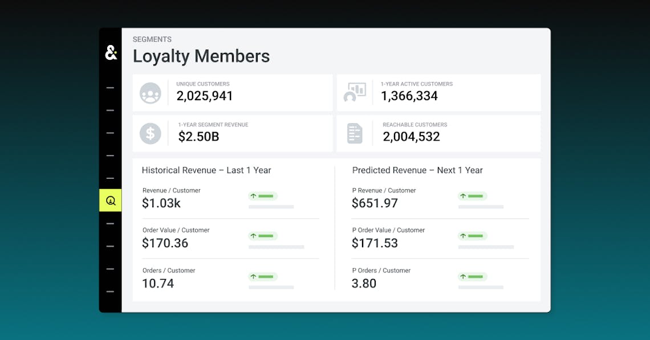The height and width of the screenshot is (340, 650).
Task: Switch to the Predicted Revenue – Next 1 Year section
Action: (x=417, y=170)
